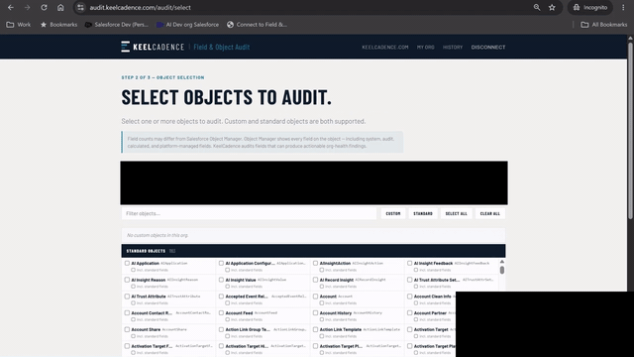
Task: Open the Work bookmarks folder
Action: click(19, 25)
